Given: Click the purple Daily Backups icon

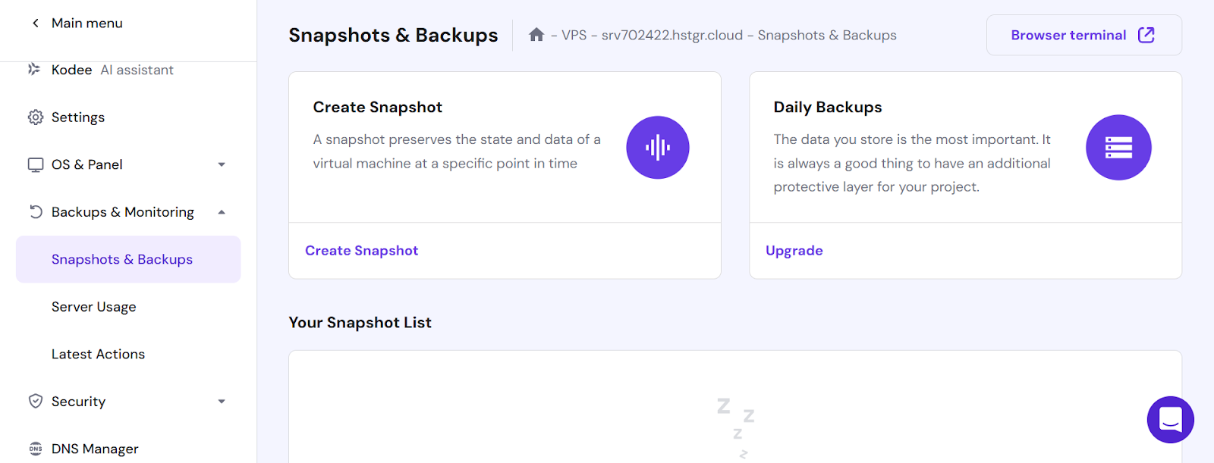Looking at the screenshot, I should (x=1118, y=147).
